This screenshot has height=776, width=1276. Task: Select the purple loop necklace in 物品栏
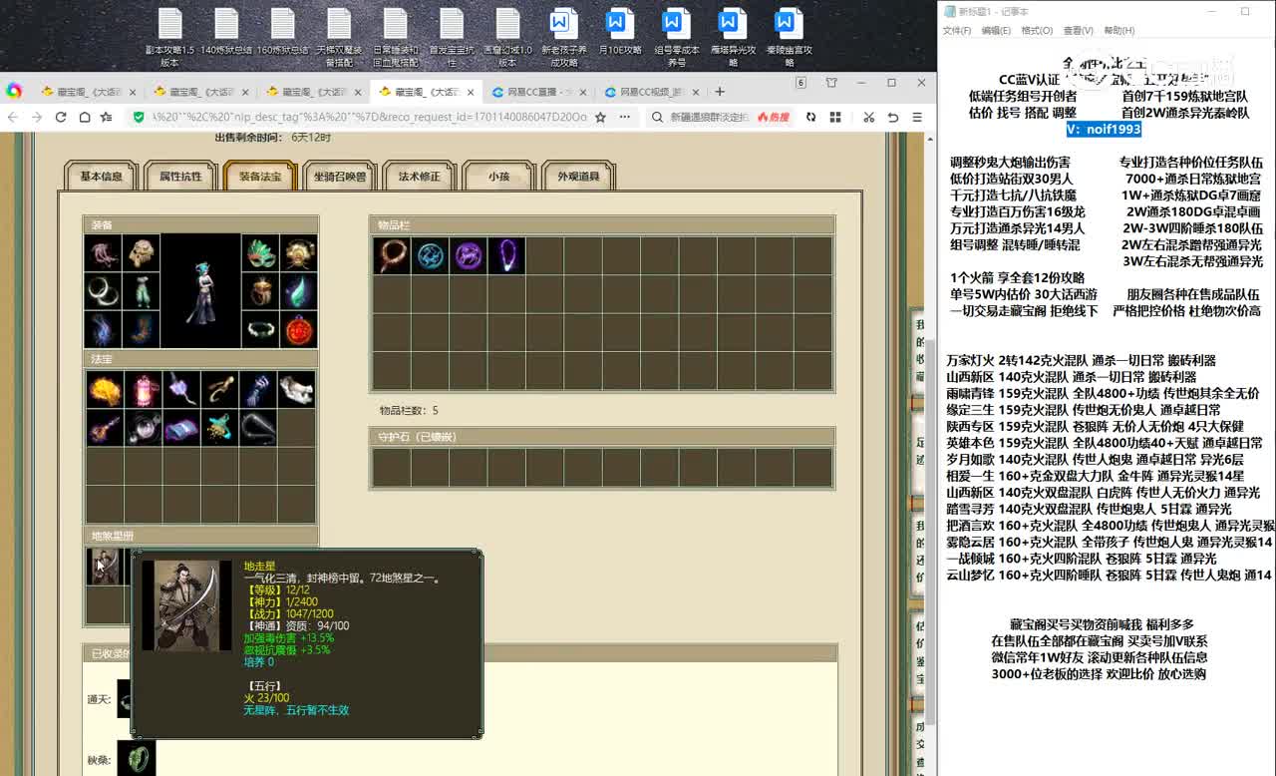coord(506,255)
